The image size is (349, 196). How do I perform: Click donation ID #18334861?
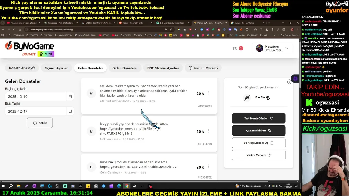[x=205, y=106]
